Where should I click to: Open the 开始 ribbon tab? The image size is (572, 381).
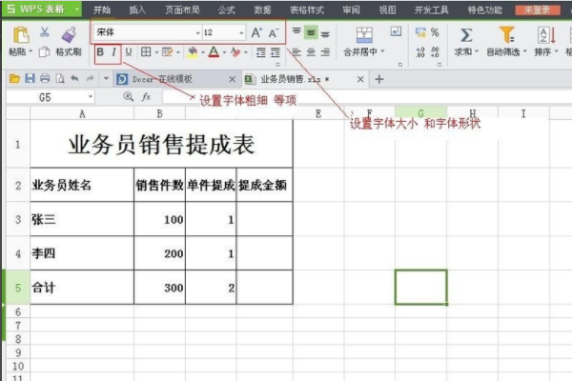coord(102,10)
